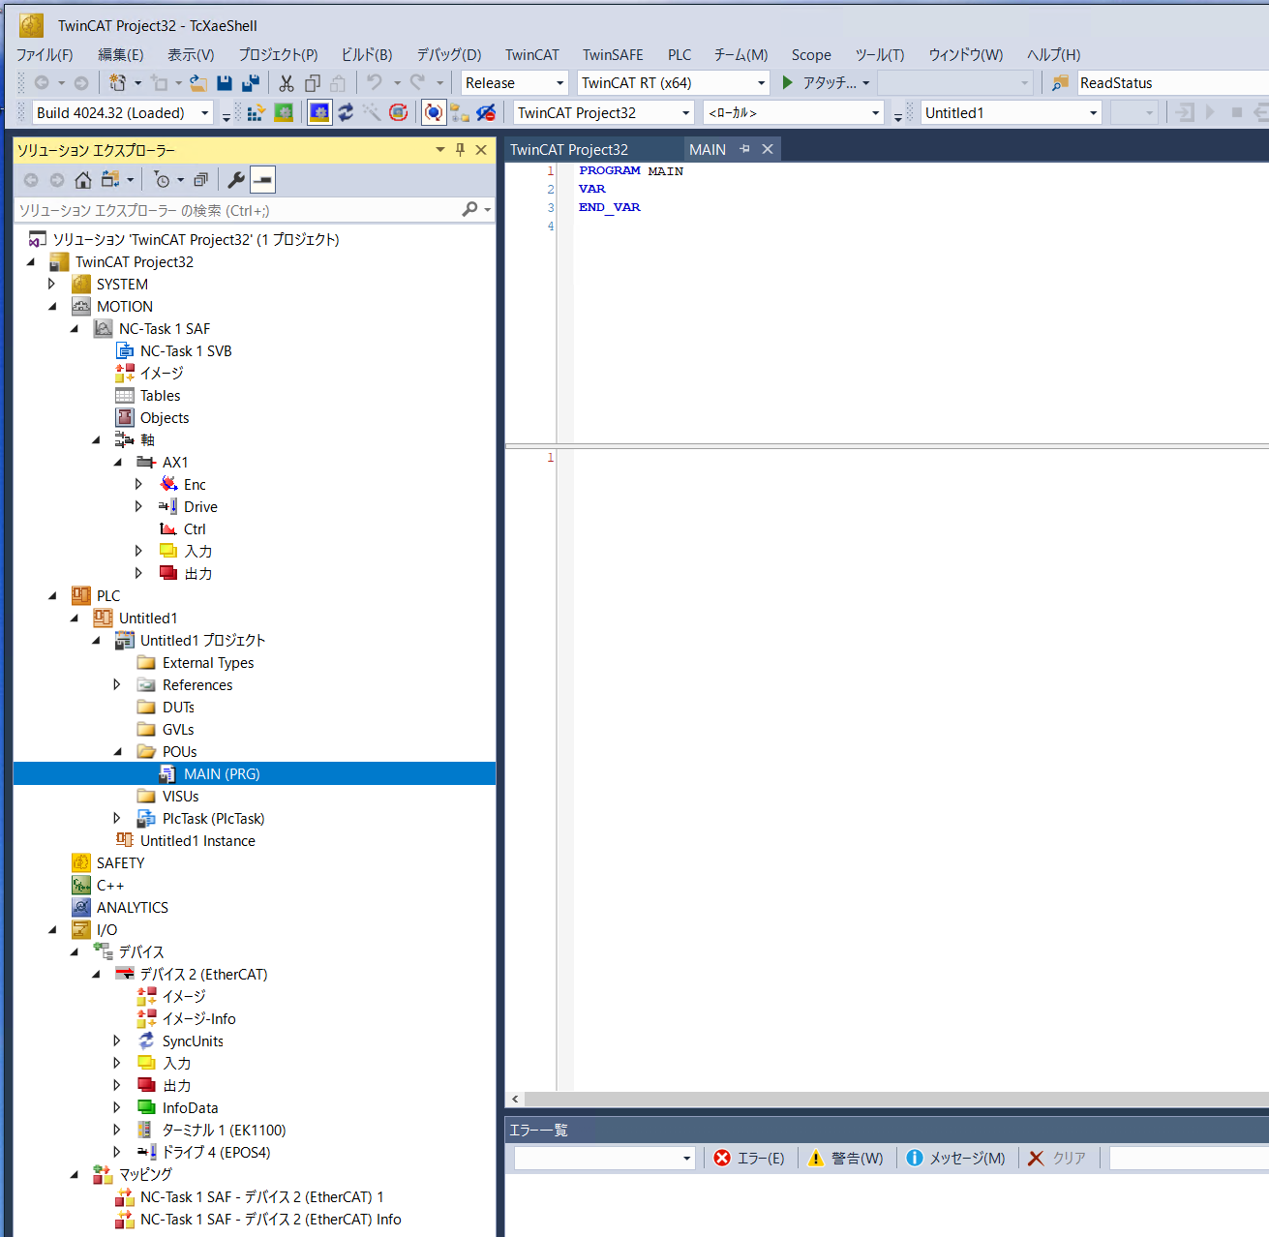The width and height of the screenshot is (1269, 1237).
Task: Click the Toggle Free Run State icon
Action: tap(398, 113)
